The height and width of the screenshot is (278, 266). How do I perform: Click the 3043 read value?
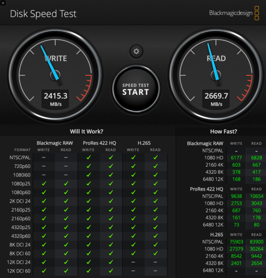[x=256, y=203]
